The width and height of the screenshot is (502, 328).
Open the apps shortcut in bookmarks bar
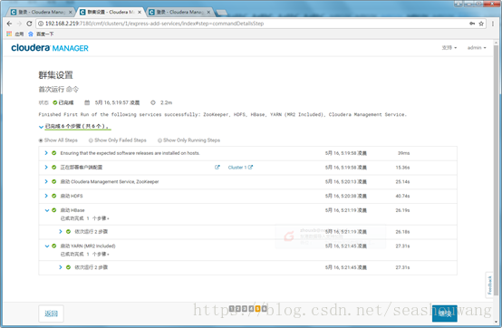(x=15, y=34)
